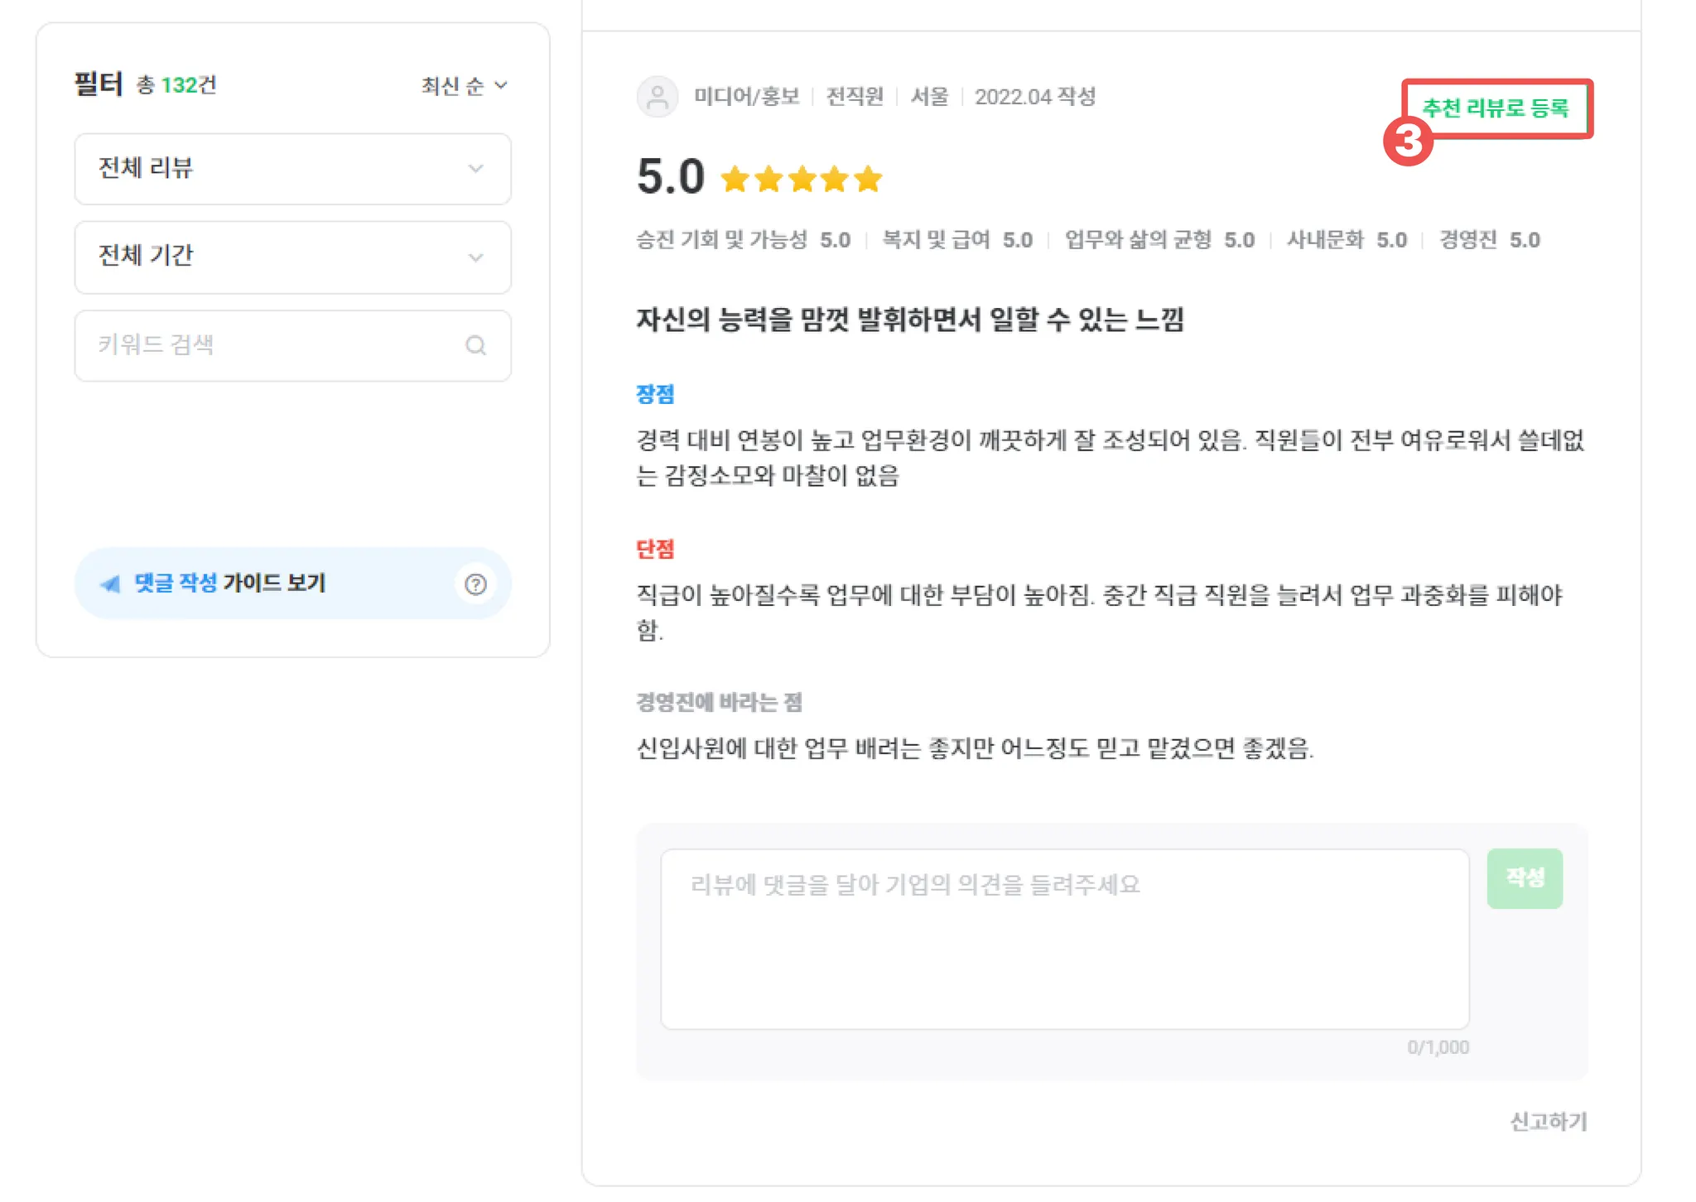Click the question mark help icon
This screenshot has width=1696, height=1202.
click(x=475, y=584)
